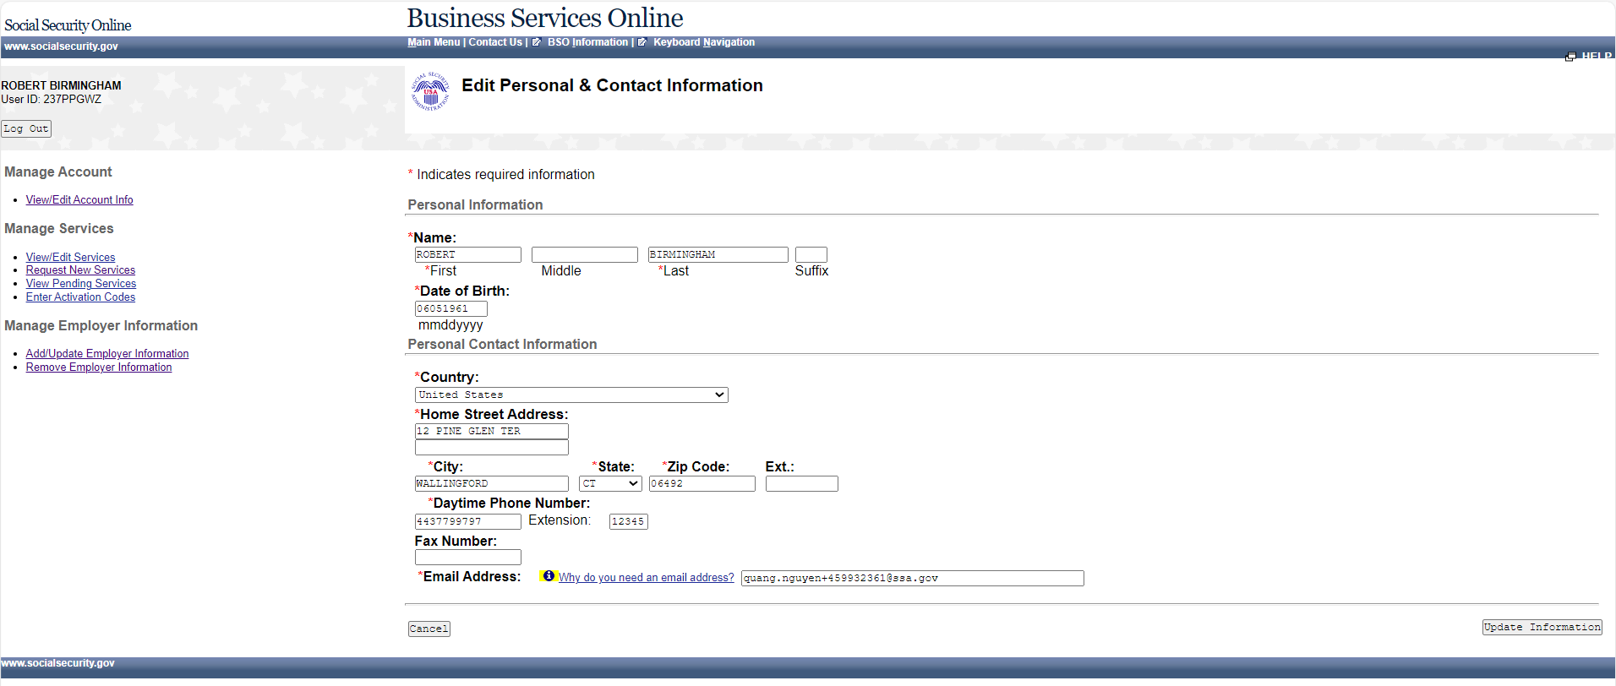Screen dimensions: 1616x686
Task: Click the external-link icon before BSO Information
Action: tap(537, 42)
